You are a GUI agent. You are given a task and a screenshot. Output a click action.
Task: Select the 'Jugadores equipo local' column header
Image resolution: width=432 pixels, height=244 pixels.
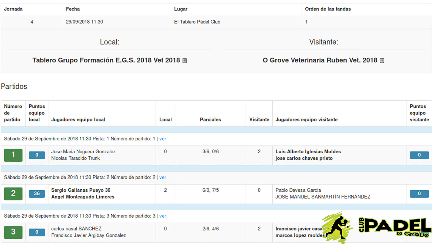[x=78, y=120]
